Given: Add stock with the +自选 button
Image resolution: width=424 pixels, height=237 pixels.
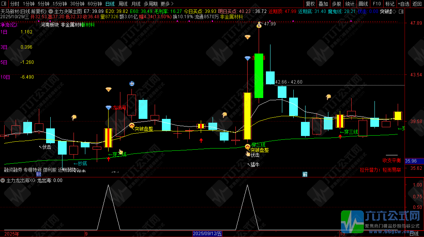Looking at the screenshot, I should click(x=403, y=3).
